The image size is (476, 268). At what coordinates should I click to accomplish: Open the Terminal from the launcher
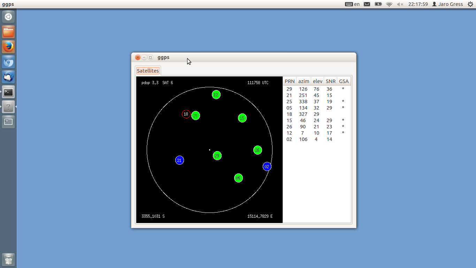pos(8,92)
